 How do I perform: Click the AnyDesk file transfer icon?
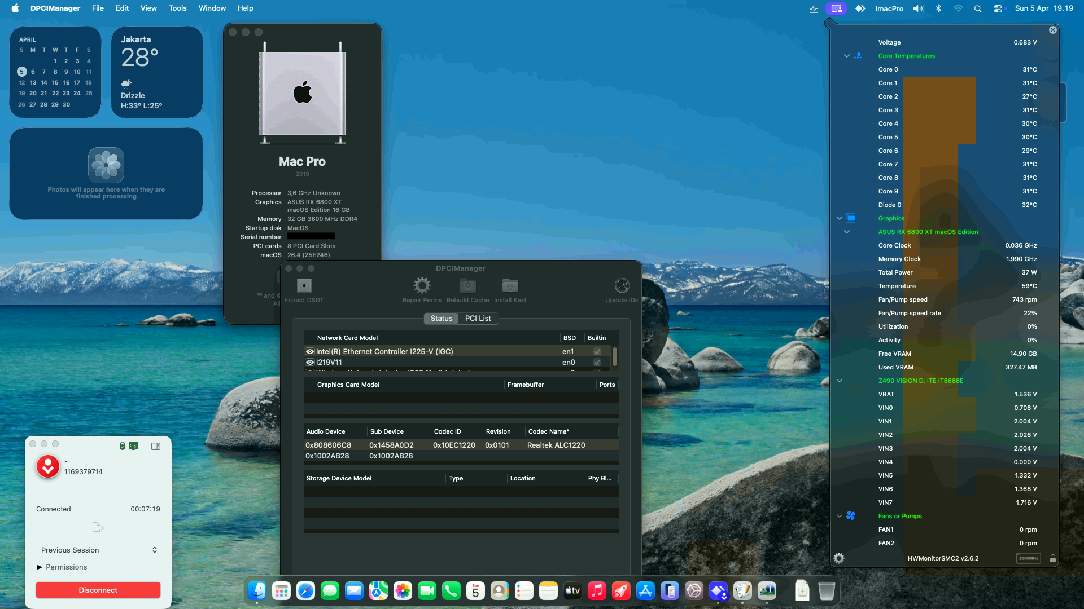click(98, 527)
